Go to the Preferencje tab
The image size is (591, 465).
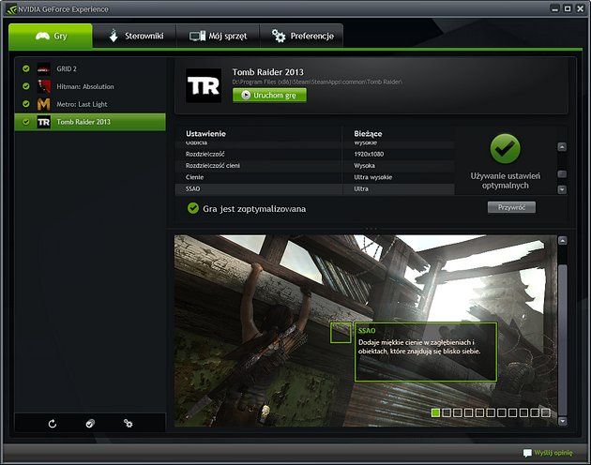tap(301, 37)
